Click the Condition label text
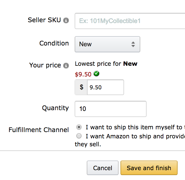 (54, 43)
